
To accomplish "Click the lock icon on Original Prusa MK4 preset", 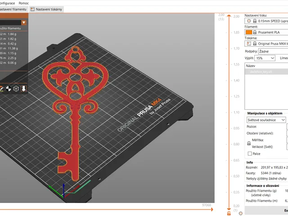I will [x=255, y=44].
